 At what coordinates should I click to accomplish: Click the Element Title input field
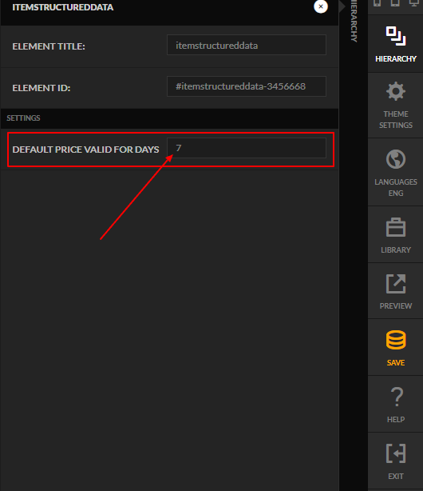pos(247,45)
